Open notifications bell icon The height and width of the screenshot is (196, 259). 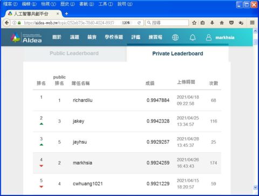coord(193,37)
